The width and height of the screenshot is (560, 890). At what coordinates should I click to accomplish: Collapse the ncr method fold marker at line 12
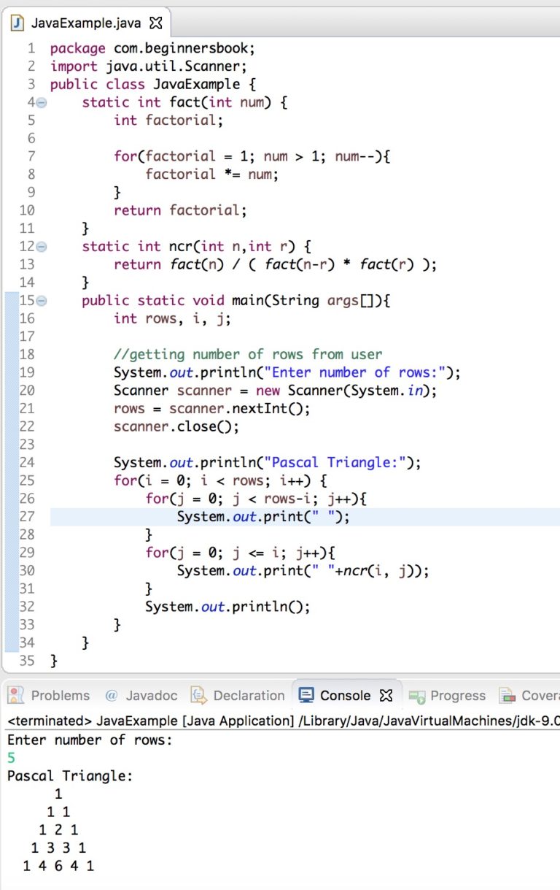[x=42, y=247]
